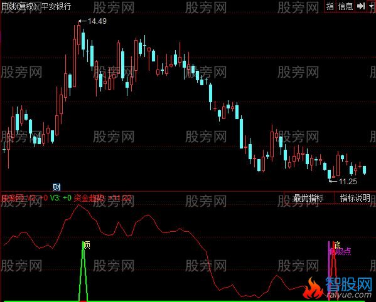Click the 平安银行 stock name
This screenshot has height=302, width=376.
click(x=56, y=6)
